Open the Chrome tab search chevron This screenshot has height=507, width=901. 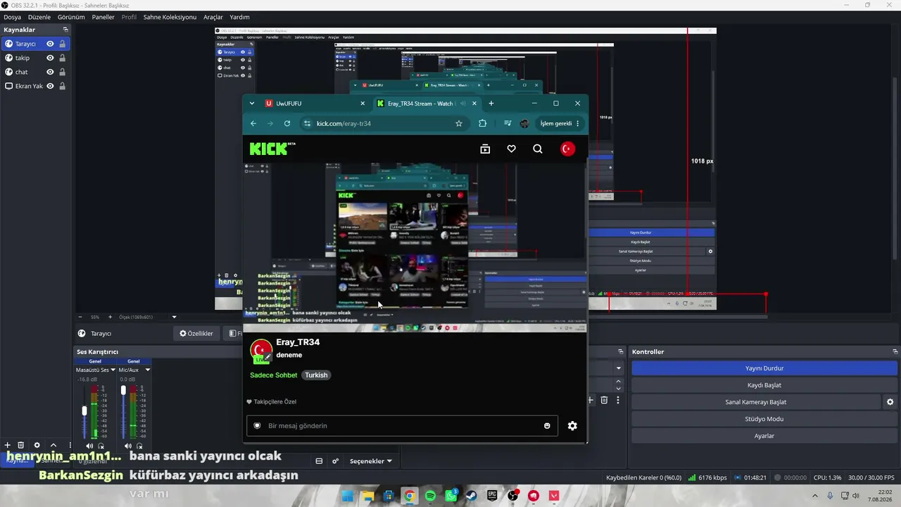[x=252, y=104]
